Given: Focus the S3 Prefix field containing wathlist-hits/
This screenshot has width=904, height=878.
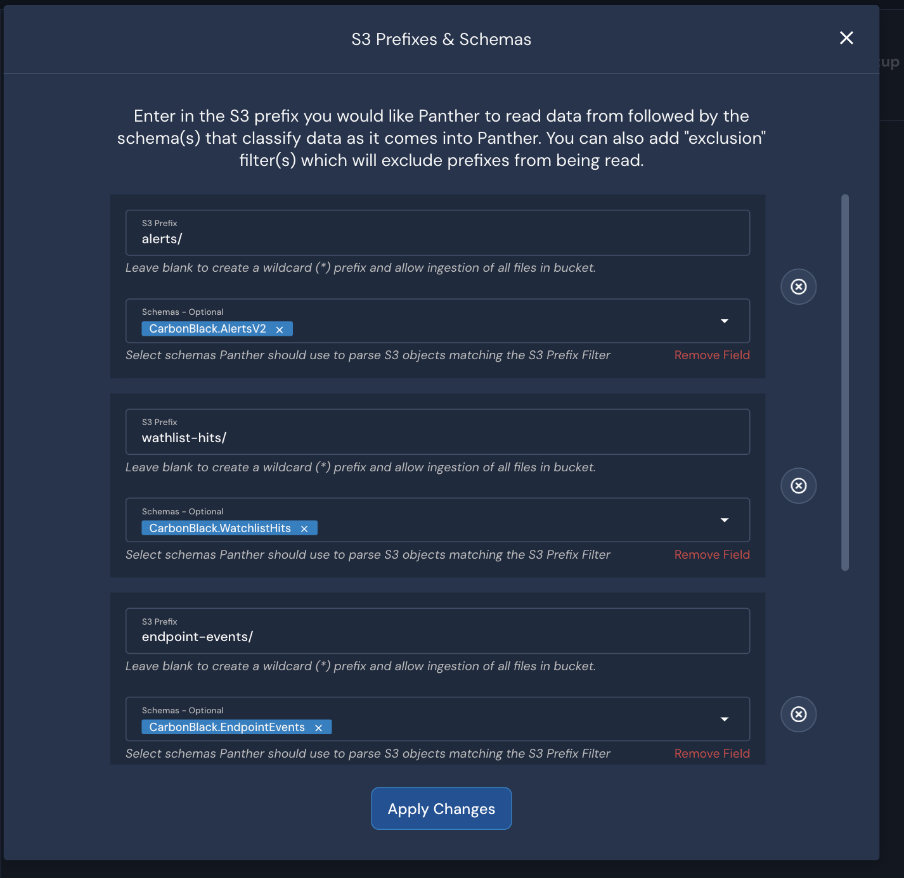Looking at the screenshot, I should tap(437, 438).
